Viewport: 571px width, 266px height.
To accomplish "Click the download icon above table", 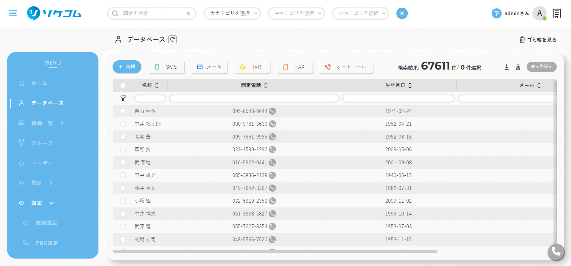I will [507, 67].
